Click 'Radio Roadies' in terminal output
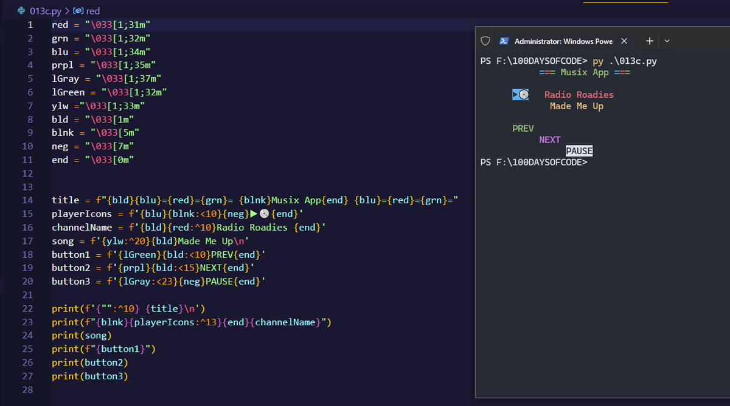The image size is (730, 406). click(x=579, y=95)
